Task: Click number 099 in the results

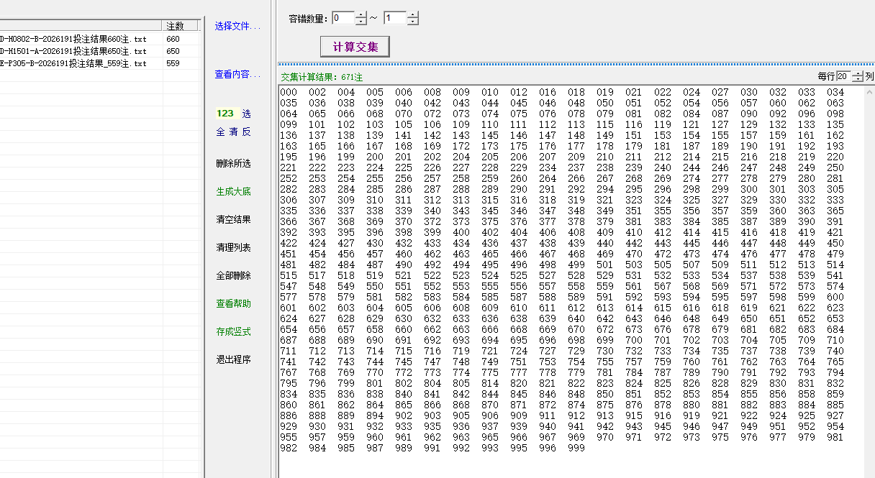Action: [289, 124]
